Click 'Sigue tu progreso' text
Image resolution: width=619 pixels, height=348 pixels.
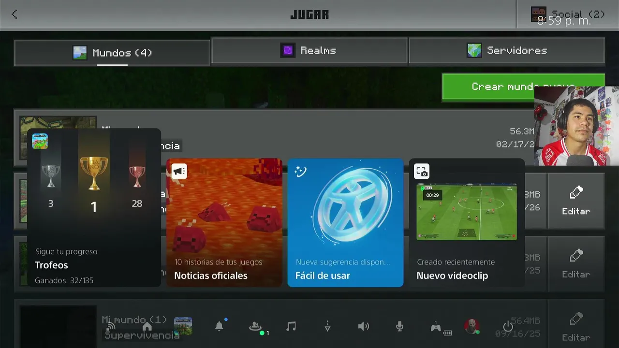(66, 251)
